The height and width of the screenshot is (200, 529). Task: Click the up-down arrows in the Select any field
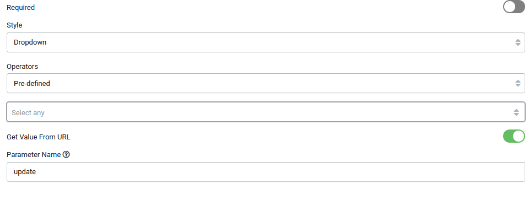[516, 112]
